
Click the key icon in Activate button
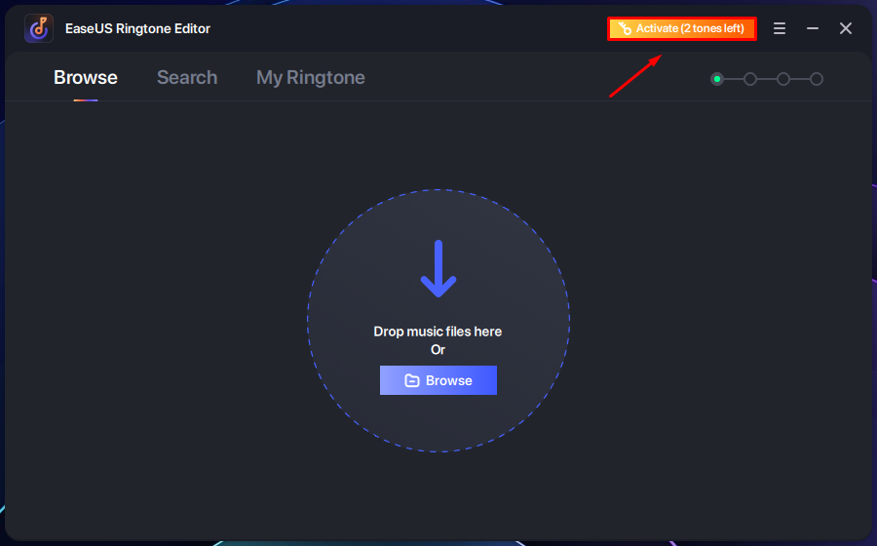coord(626,29)
